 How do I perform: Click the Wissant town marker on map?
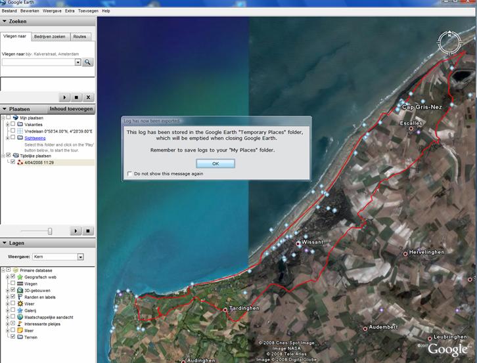[298, 244]
